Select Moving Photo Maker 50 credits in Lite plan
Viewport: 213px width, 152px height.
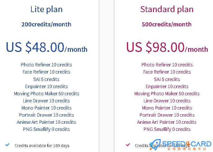[x=46, y=94]
